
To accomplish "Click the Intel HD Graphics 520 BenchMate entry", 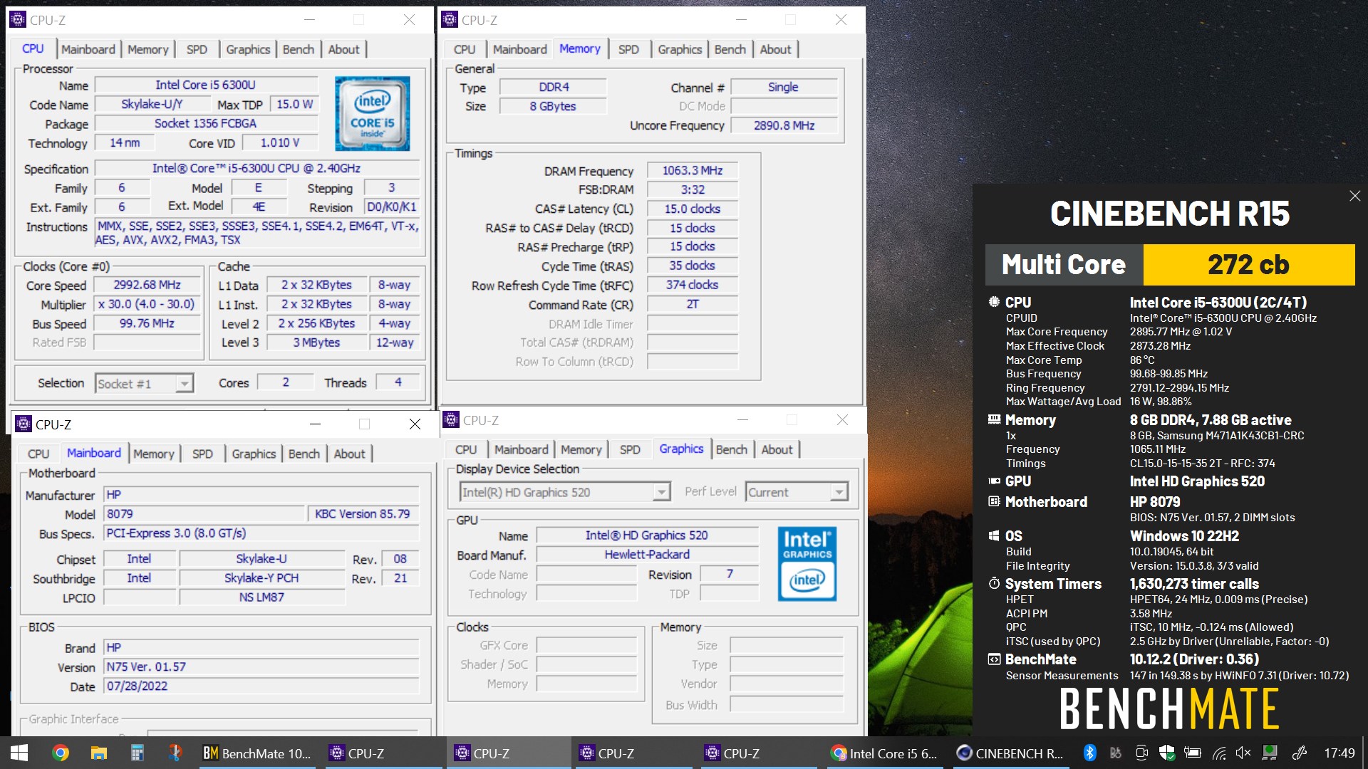I will [x=1197, y=481].
